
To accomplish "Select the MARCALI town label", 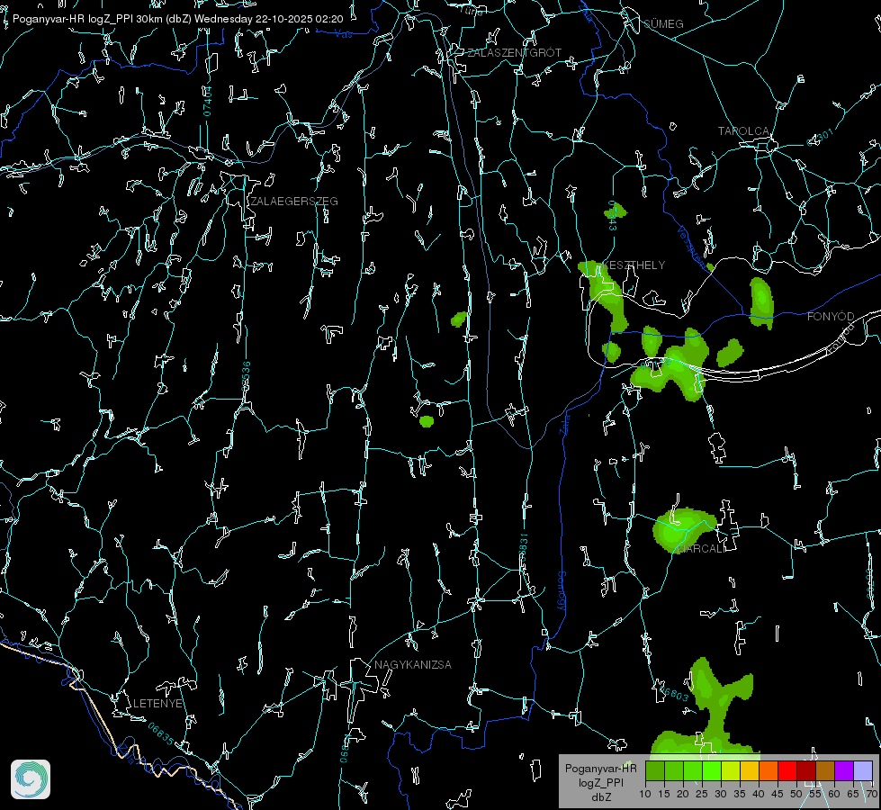I will click(701, 549).
